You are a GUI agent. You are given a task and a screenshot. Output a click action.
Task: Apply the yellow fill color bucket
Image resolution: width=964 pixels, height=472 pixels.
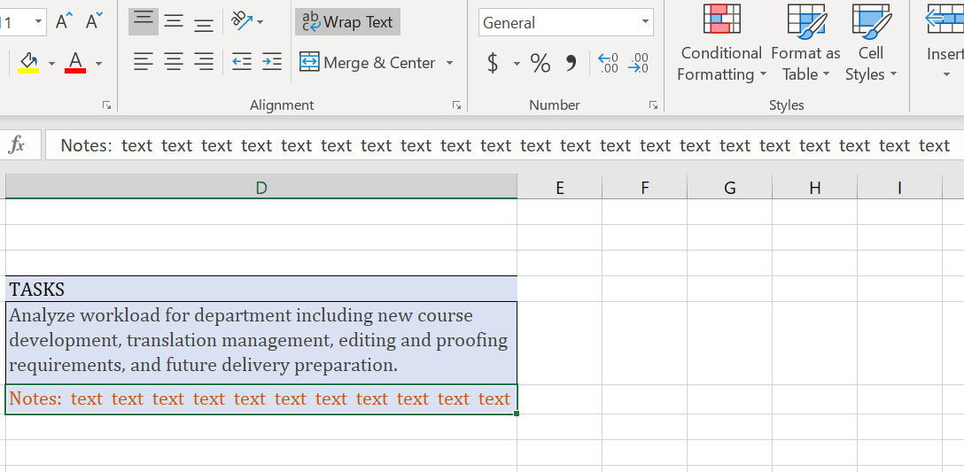tap(29, 63)
